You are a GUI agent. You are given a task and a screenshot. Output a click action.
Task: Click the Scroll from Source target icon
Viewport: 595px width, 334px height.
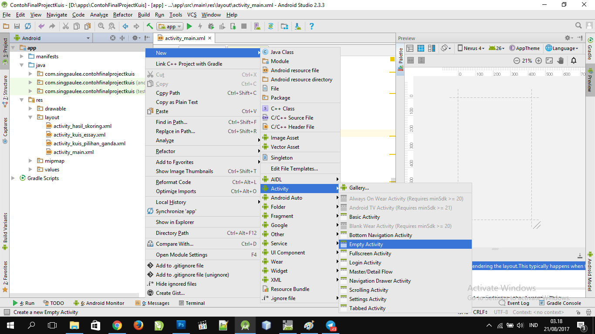point(113,38)
